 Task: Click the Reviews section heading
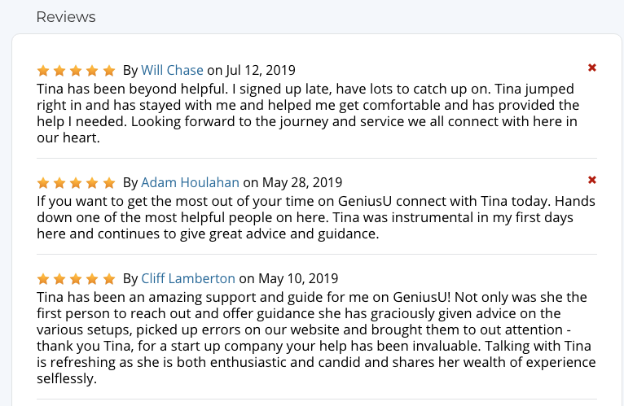[x=66, y=17]
